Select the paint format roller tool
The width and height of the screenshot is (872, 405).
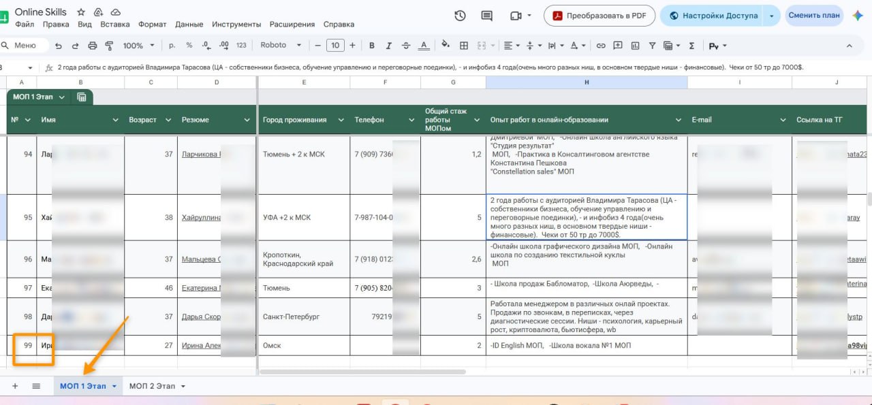pos(109,46)
